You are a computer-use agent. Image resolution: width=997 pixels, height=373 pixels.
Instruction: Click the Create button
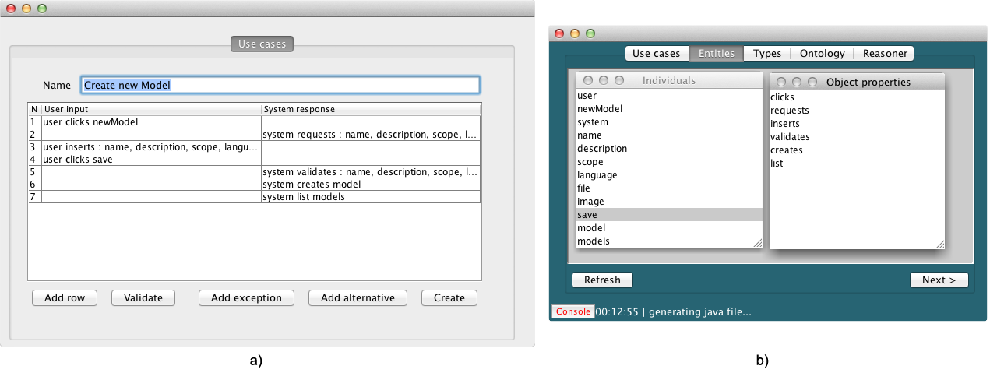pyautogui.click(x=449, y=297)
